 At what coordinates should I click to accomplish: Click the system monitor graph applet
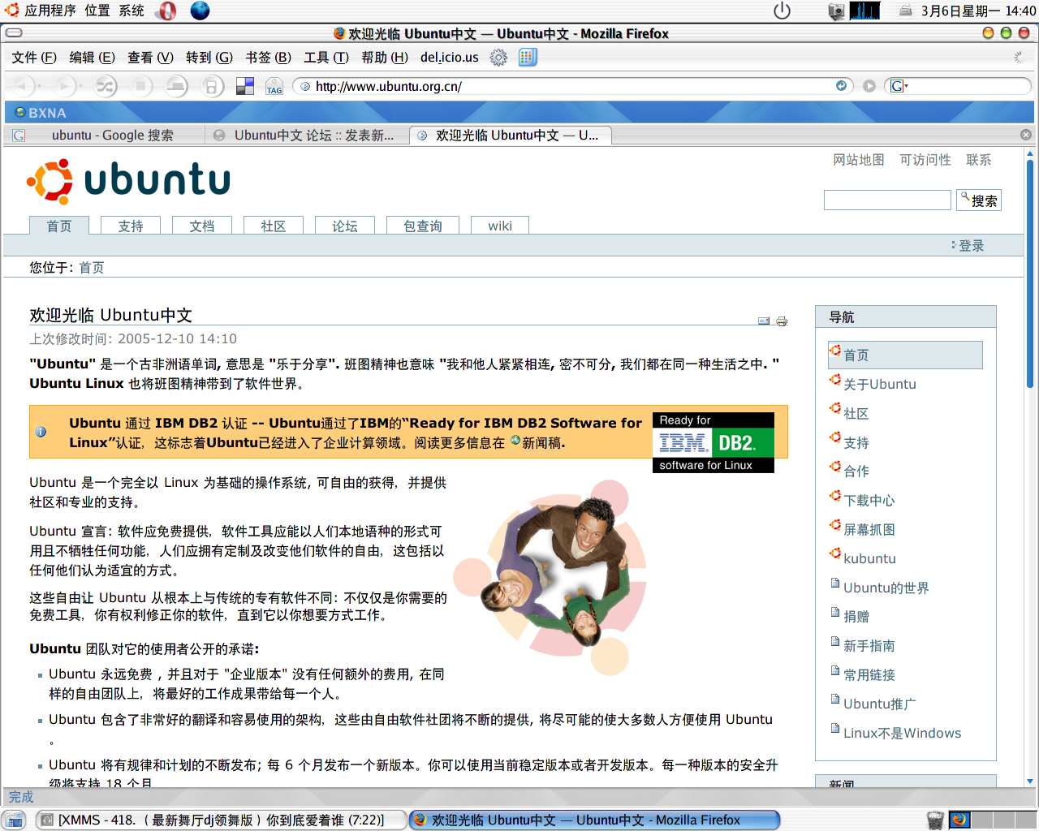[x=864, y=11]
